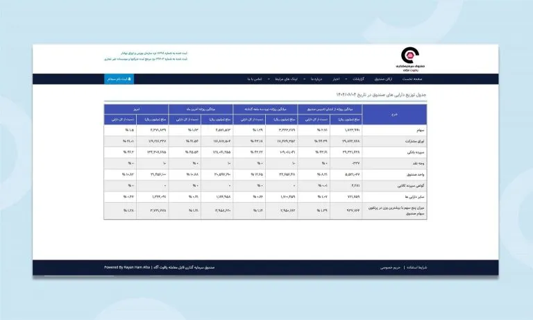Expand the درباره ما dropdown menu
Image resolution: width=533 pixels, height=320 pixels.
(314, 79)
